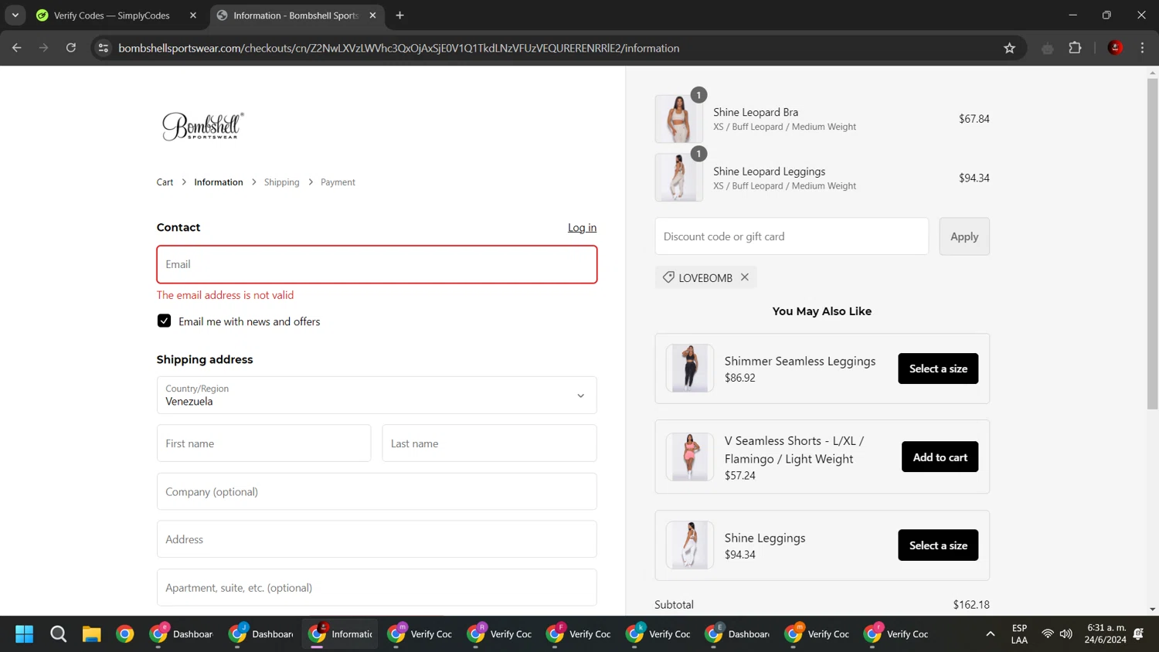Add V Seamless Shorts to cart
Screen dimensions: 1159x652
pyautogui.click(x=940, y=457)
